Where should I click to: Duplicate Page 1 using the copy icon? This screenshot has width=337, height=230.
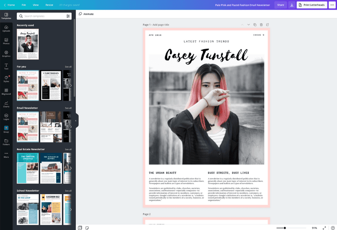tap(255, 24)
